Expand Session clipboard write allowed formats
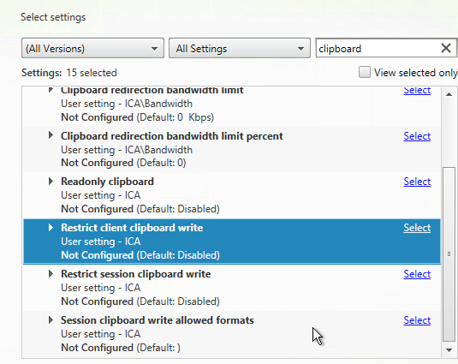The image size is (458, 364). 51,319
